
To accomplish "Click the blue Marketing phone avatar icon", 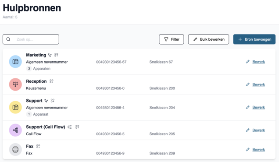I will [x=15, y=62].
